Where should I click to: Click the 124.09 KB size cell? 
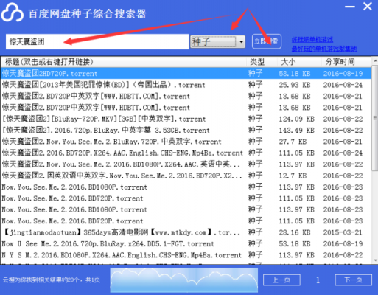point(296,119)
